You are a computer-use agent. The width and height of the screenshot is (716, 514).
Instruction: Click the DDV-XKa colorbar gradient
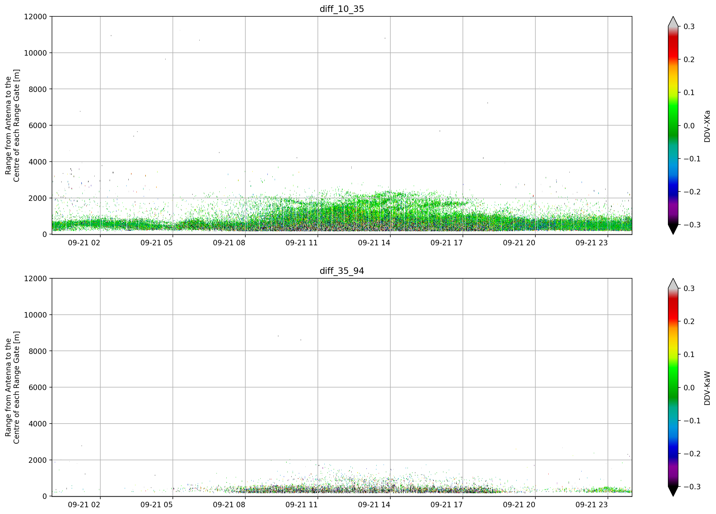pos(673,125)
